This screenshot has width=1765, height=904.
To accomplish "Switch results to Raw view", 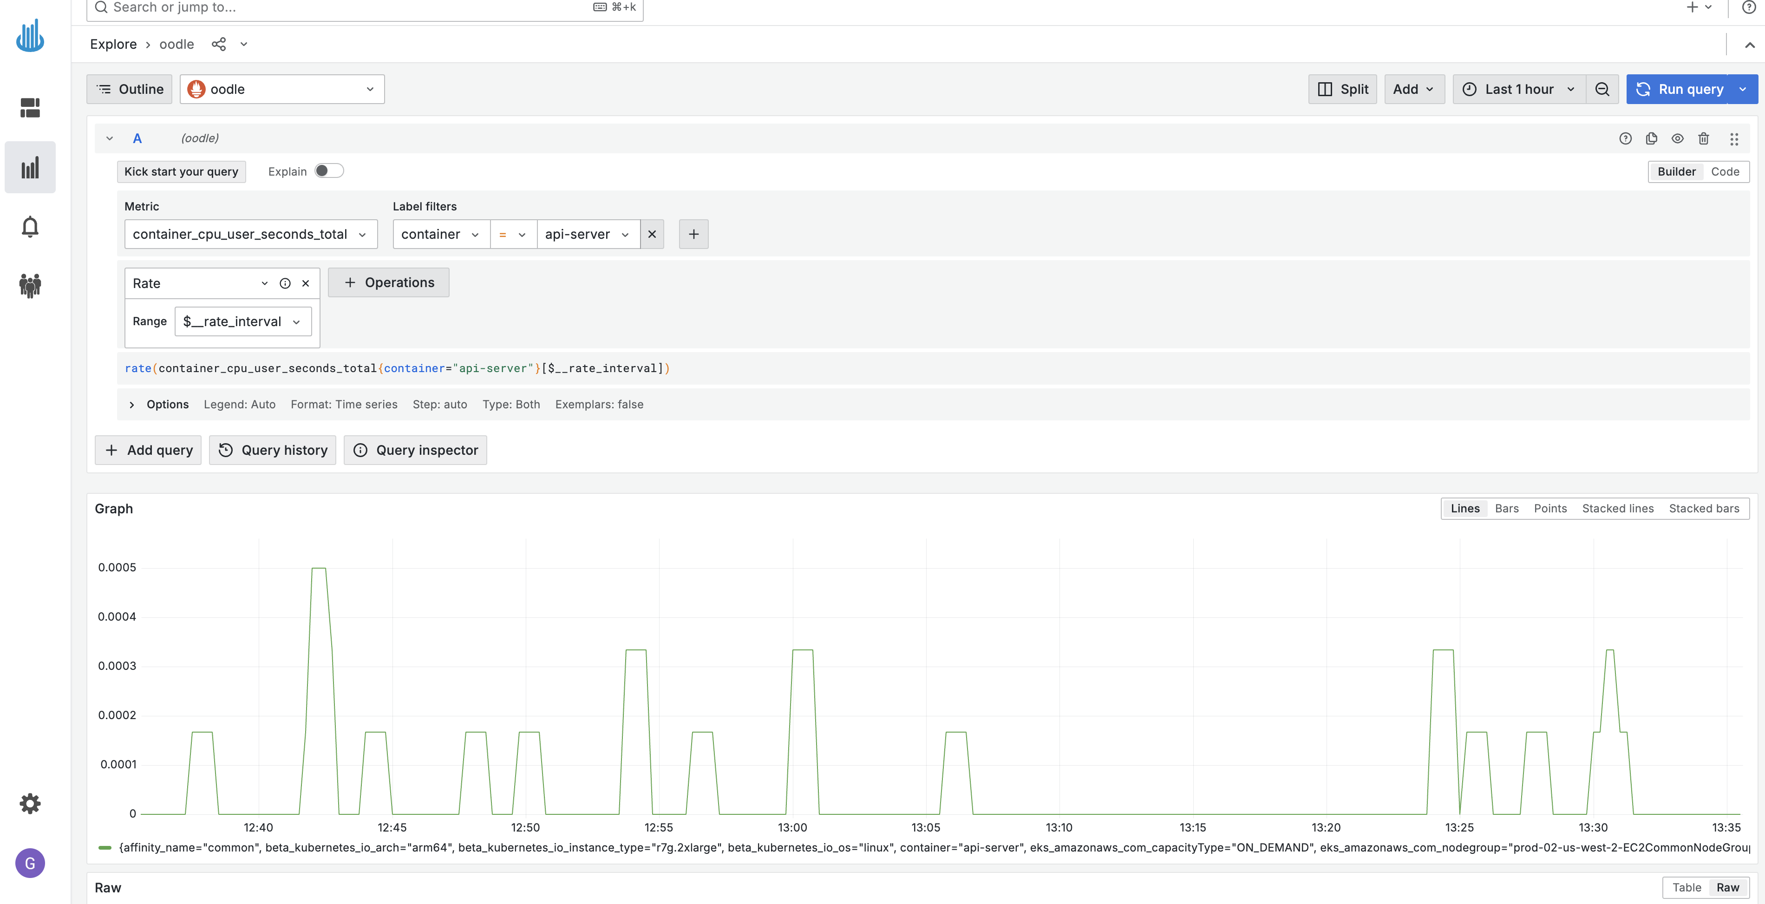I will (x=1727, y=888).
